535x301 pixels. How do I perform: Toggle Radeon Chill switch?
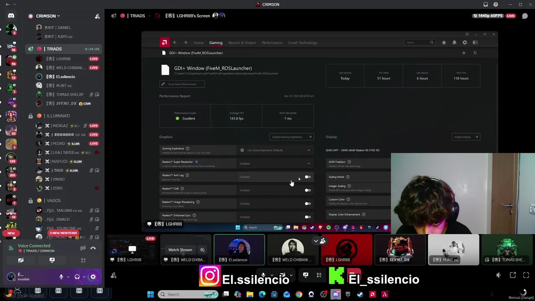[308, 190]
